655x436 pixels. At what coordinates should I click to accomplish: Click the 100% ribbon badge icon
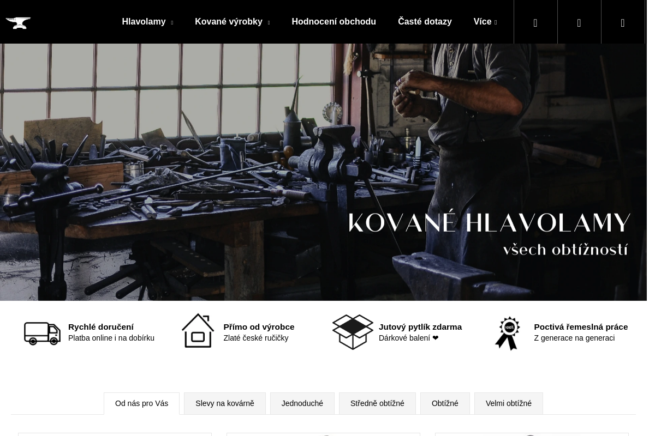coord(508,333)
